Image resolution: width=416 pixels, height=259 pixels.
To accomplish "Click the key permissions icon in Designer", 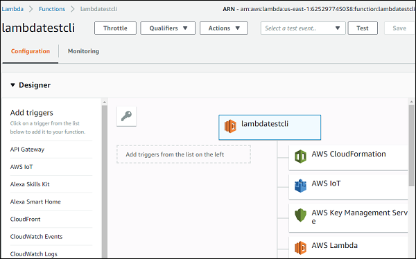I will coord(126,116).
